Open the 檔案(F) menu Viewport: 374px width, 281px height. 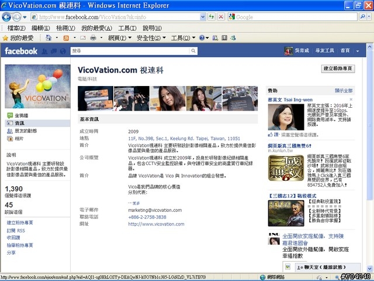point(16,28)
